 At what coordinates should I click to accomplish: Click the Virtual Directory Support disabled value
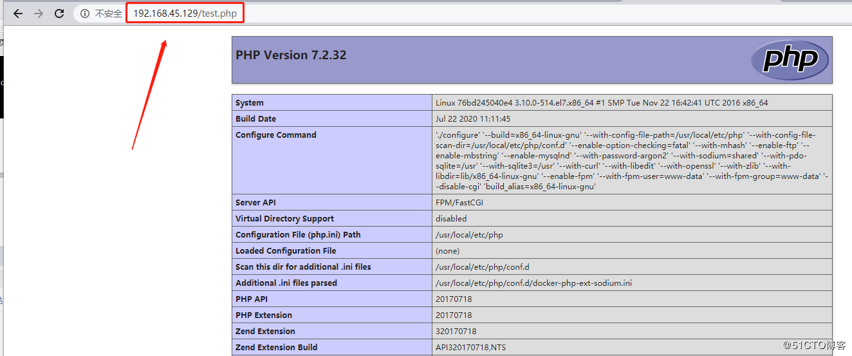[x=451, y=219]
